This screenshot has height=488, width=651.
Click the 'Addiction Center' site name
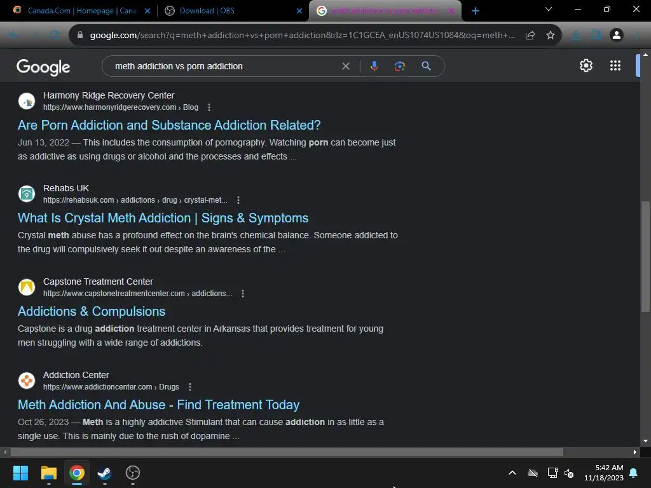pos(76,375)
